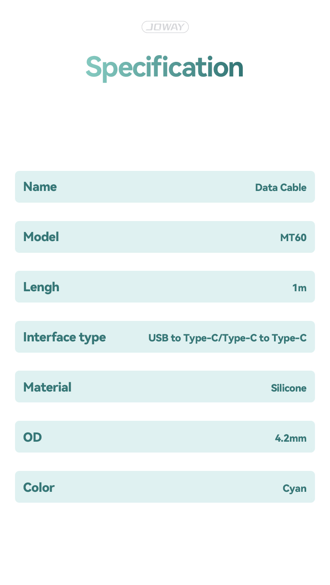The width and height of the screenshot is (330, 585).
Task: Click the middle of the Color row
Action: point(165,487)
